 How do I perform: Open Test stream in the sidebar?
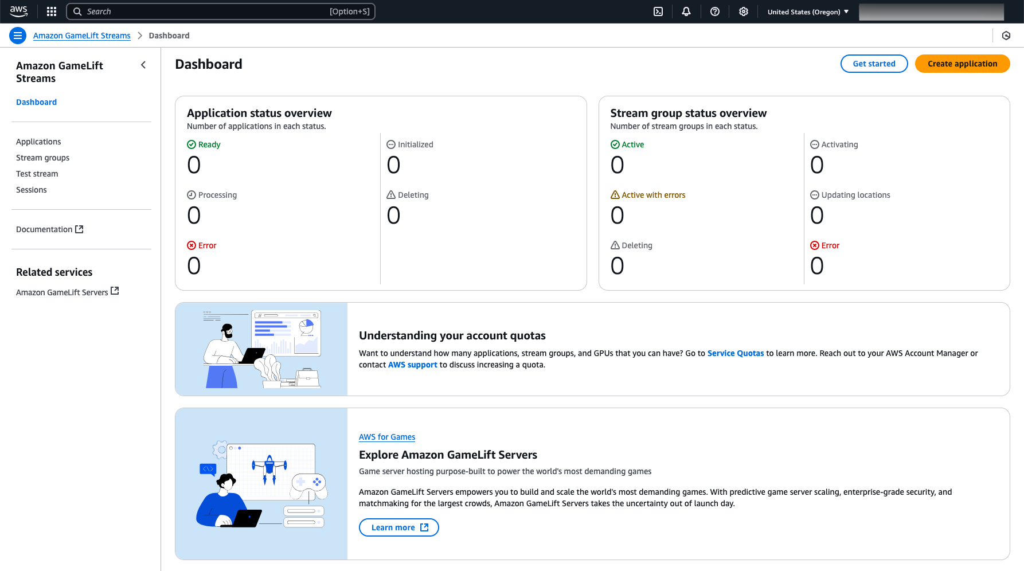pos(37,174)
